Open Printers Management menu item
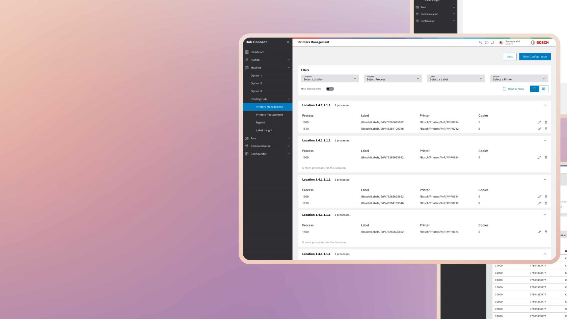This screenshot has height=319, width=567. point(268,107)
